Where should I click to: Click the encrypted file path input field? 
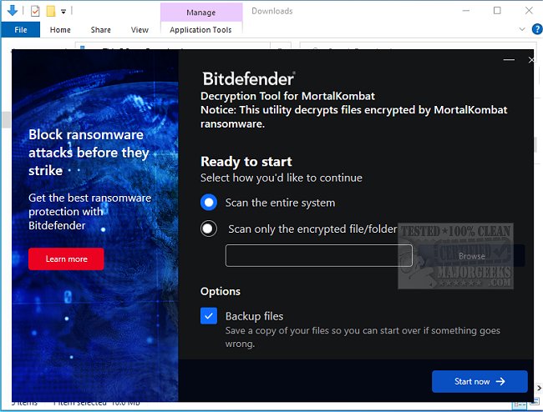pyautogui.click(x=319, y=256)
